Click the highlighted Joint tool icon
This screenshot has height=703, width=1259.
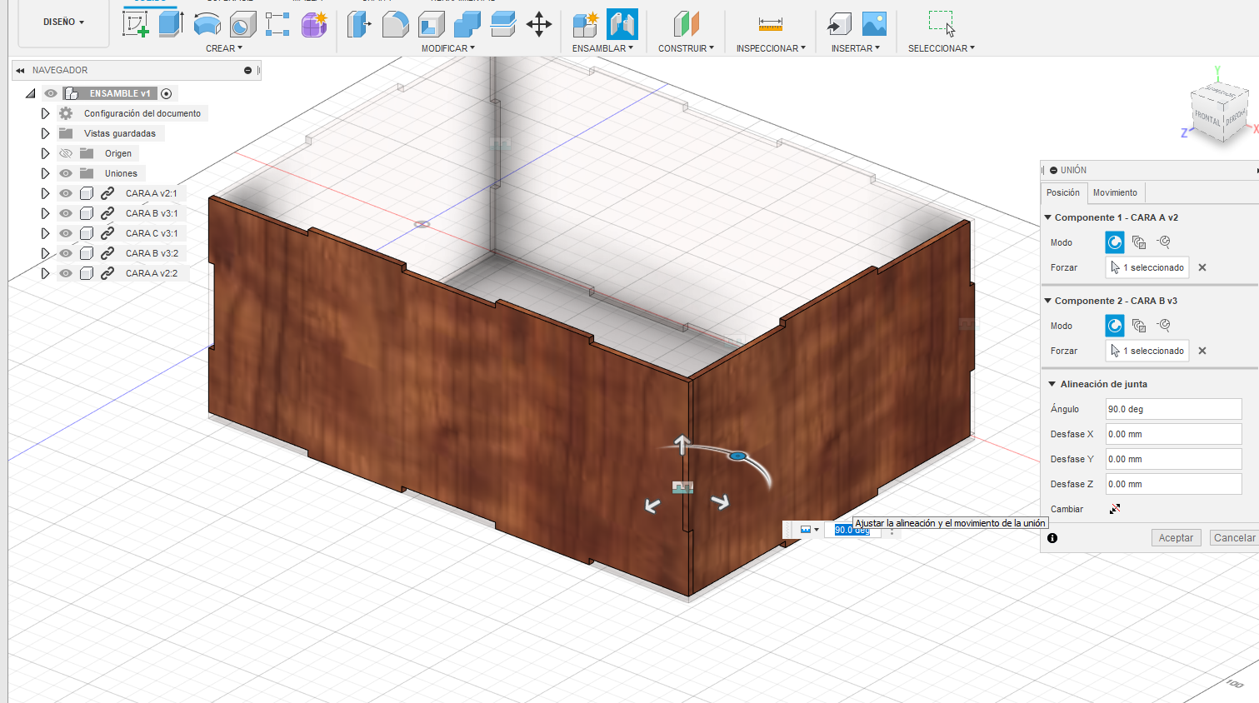tap(622, 24)
